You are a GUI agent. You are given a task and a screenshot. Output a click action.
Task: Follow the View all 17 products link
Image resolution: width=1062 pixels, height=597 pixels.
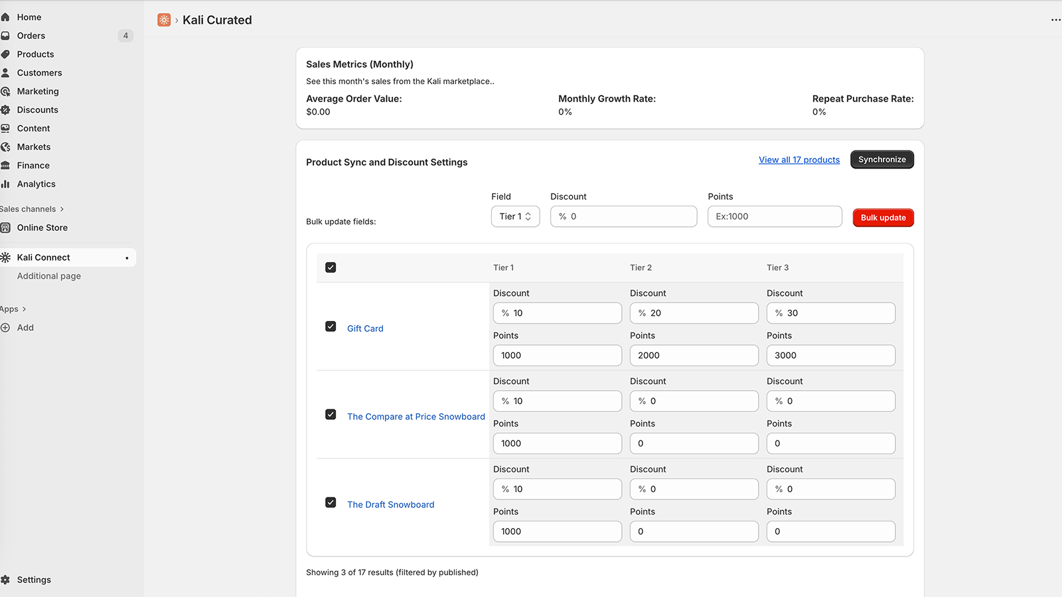pyautogui.click(x=799, y=160)
